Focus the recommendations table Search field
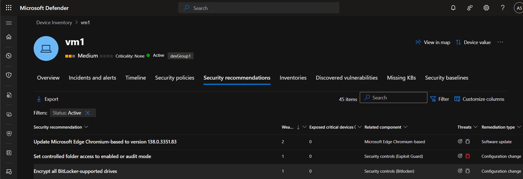 (393, 97)
